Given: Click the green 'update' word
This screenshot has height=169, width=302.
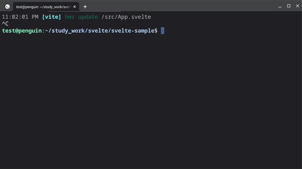Looking at the screenshot, I should click(88, 17).
